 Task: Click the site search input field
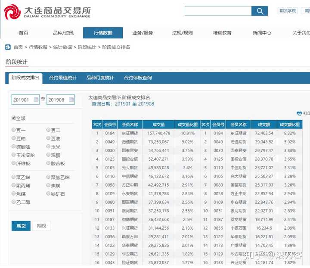click(x=218, y=11)
